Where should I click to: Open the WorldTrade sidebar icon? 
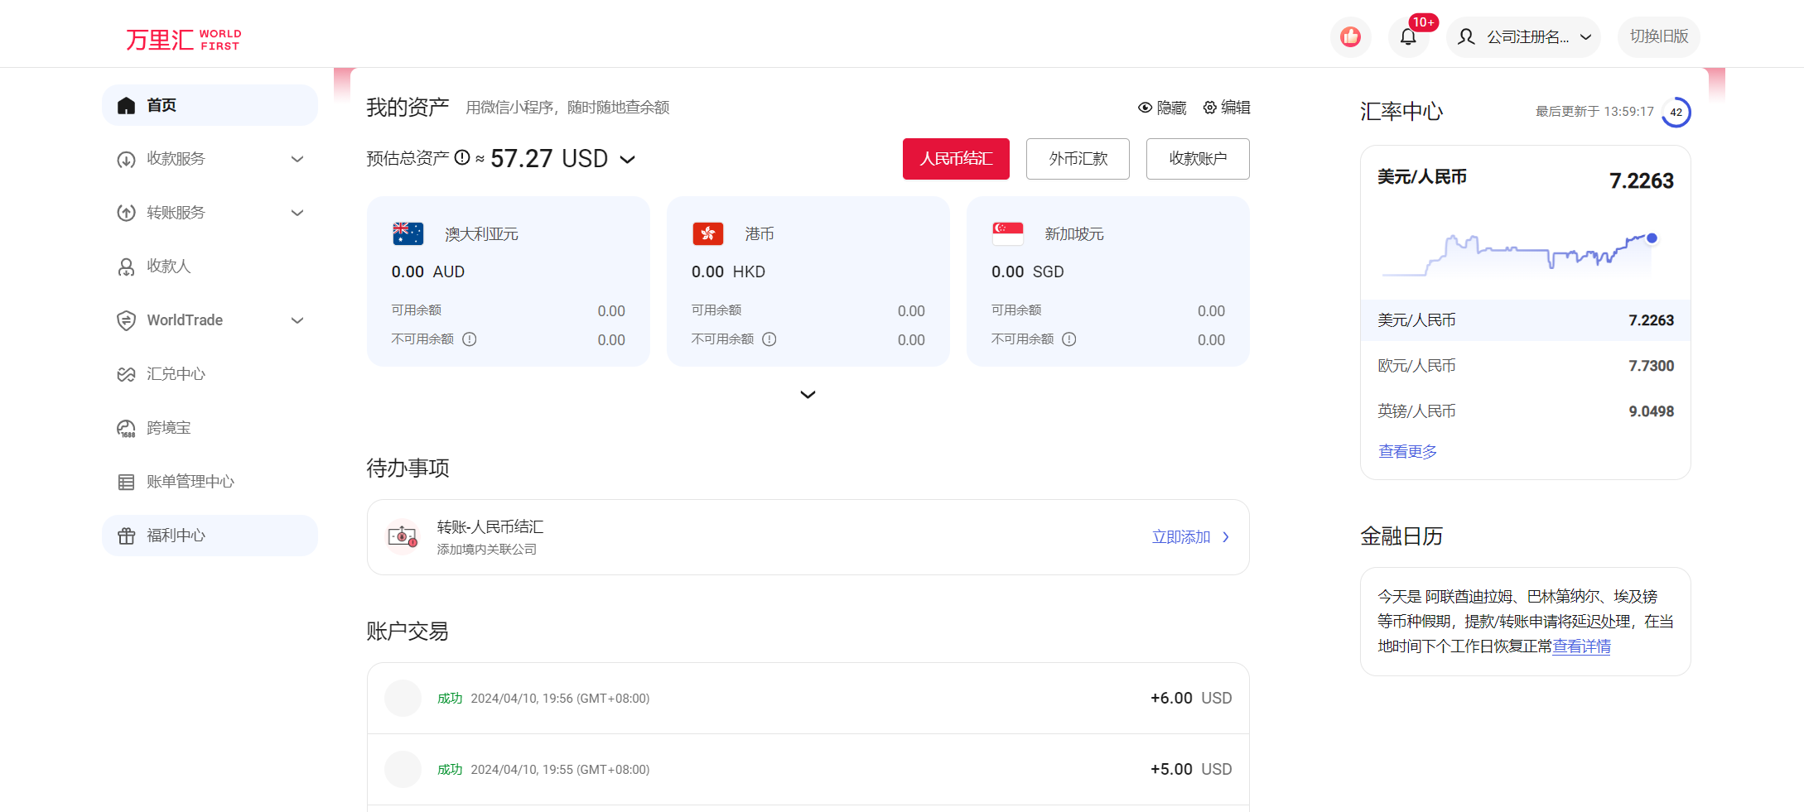(126, 320)
